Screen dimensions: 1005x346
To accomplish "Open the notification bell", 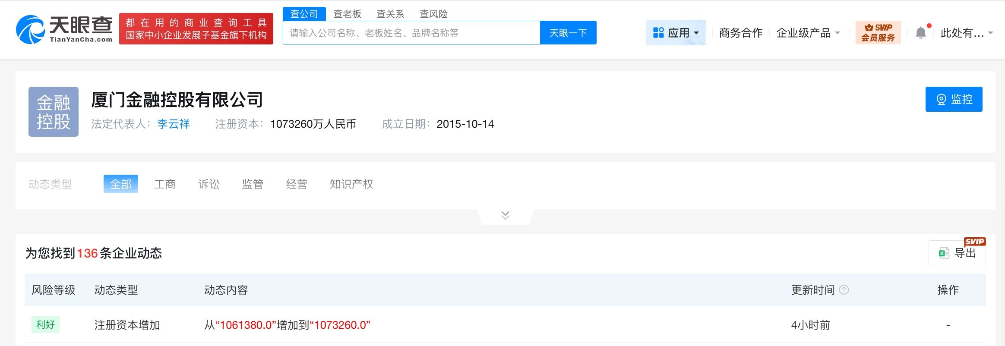I will coord(920,33).
